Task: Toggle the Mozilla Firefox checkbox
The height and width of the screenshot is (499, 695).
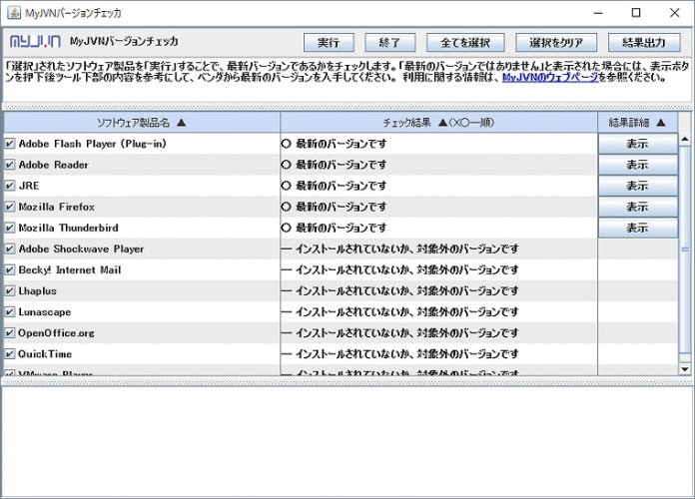Action: point(10,207)
